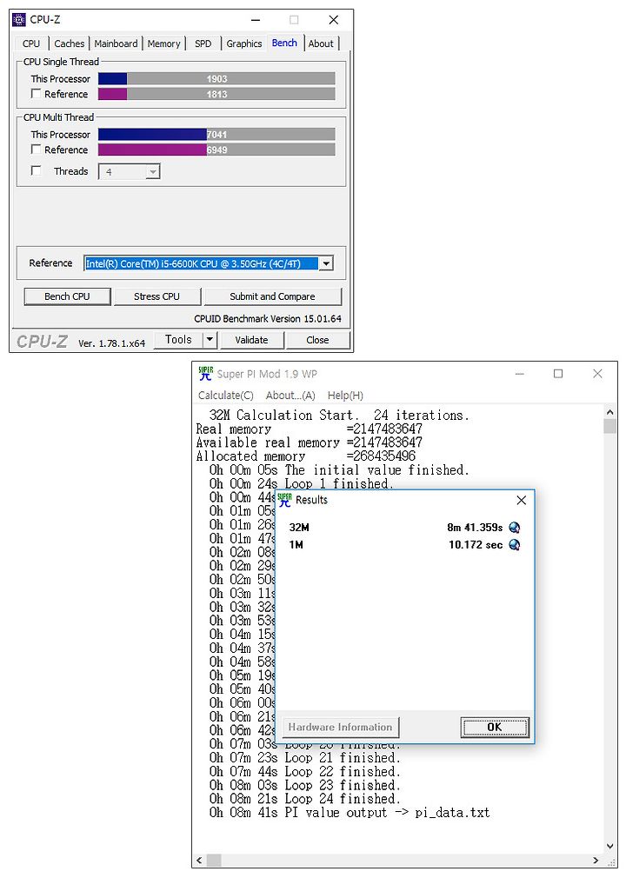The width and height of the screenshot is (626, 878).
Task: Click the Tools button
Action: click(178, 339)
